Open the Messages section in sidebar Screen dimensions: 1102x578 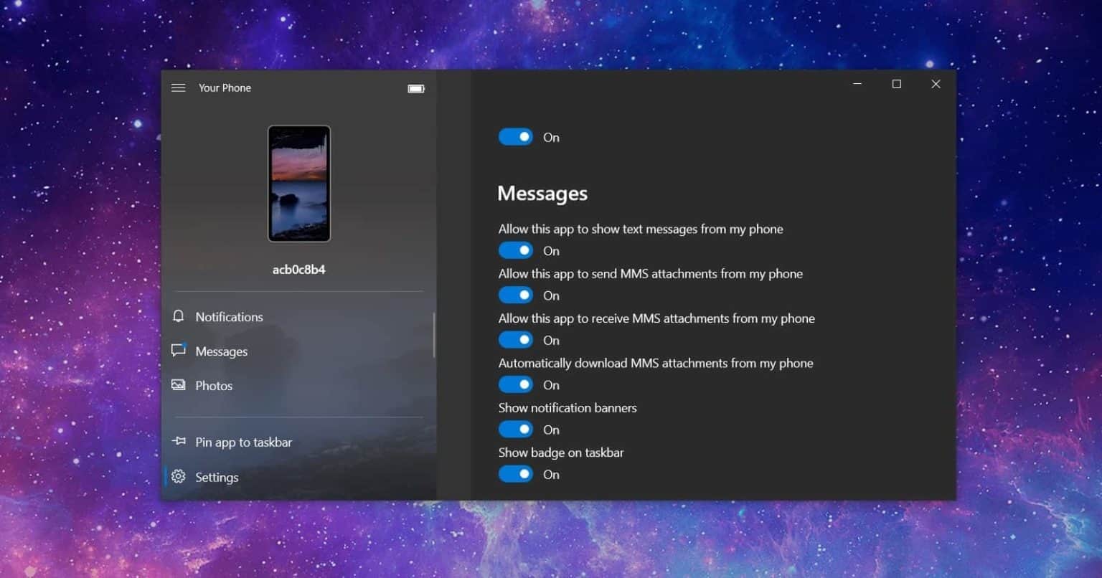pos(221,351)
